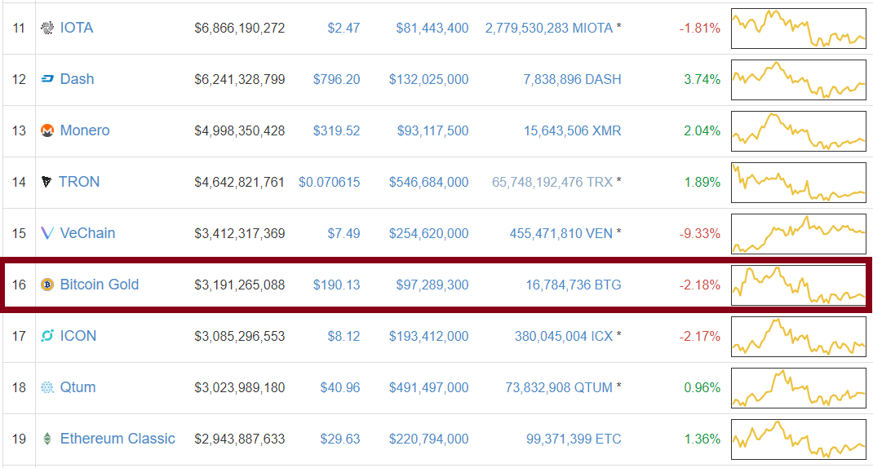This screenshot has height=468, width=873.
Task: Click VeChain price $7.49
Action: pyautogui.click(x=343, y=234)
